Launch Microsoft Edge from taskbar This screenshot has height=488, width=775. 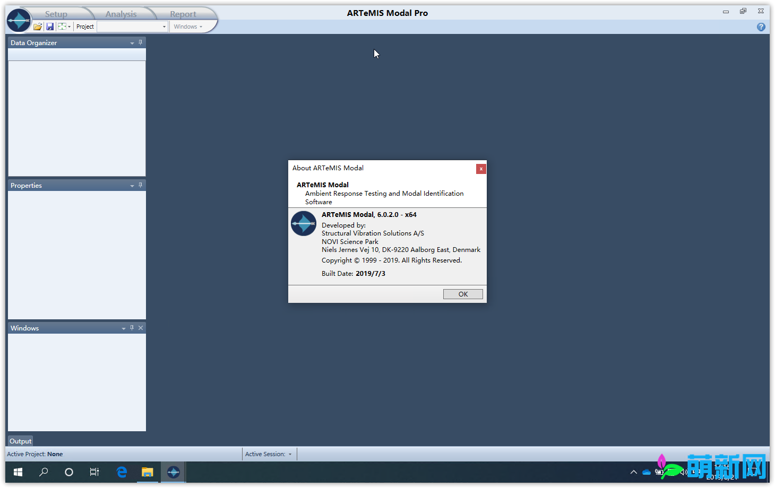point(122,472)
